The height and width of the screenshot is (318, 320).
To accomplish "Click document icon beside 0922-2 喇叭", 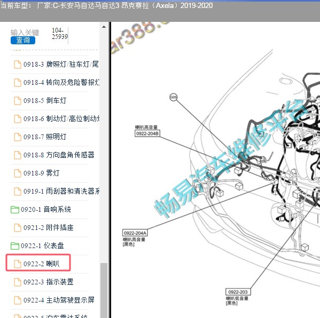I will [17, 264].
